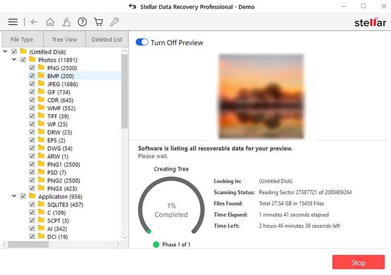
Task: Collapse the Photos tree node
Action: (x=14, y=59)
